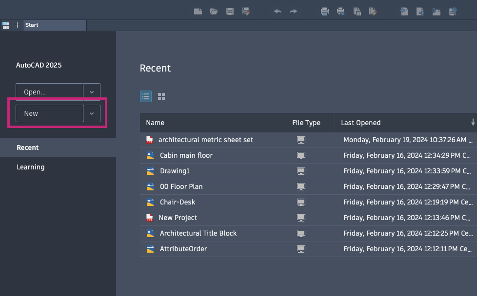Click the Print icon in toolbar
Screen dimensions: 477x296
click(x=325, y=12)
